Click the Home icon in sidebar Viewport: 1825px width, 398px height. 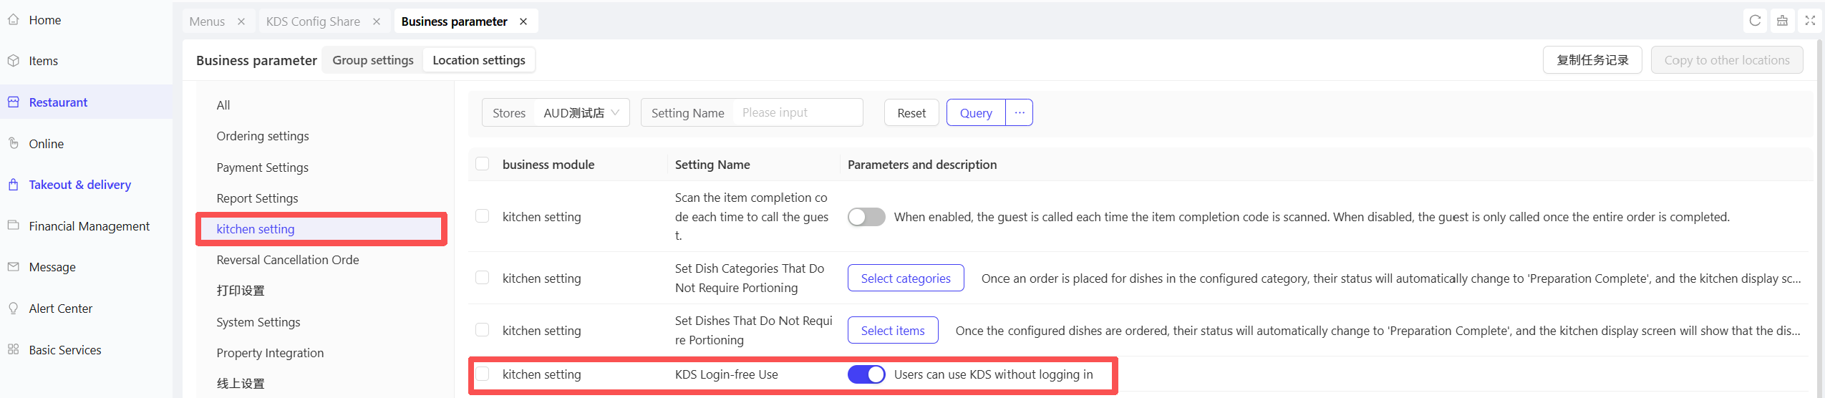pyautogui.click(x=14, y=20)
